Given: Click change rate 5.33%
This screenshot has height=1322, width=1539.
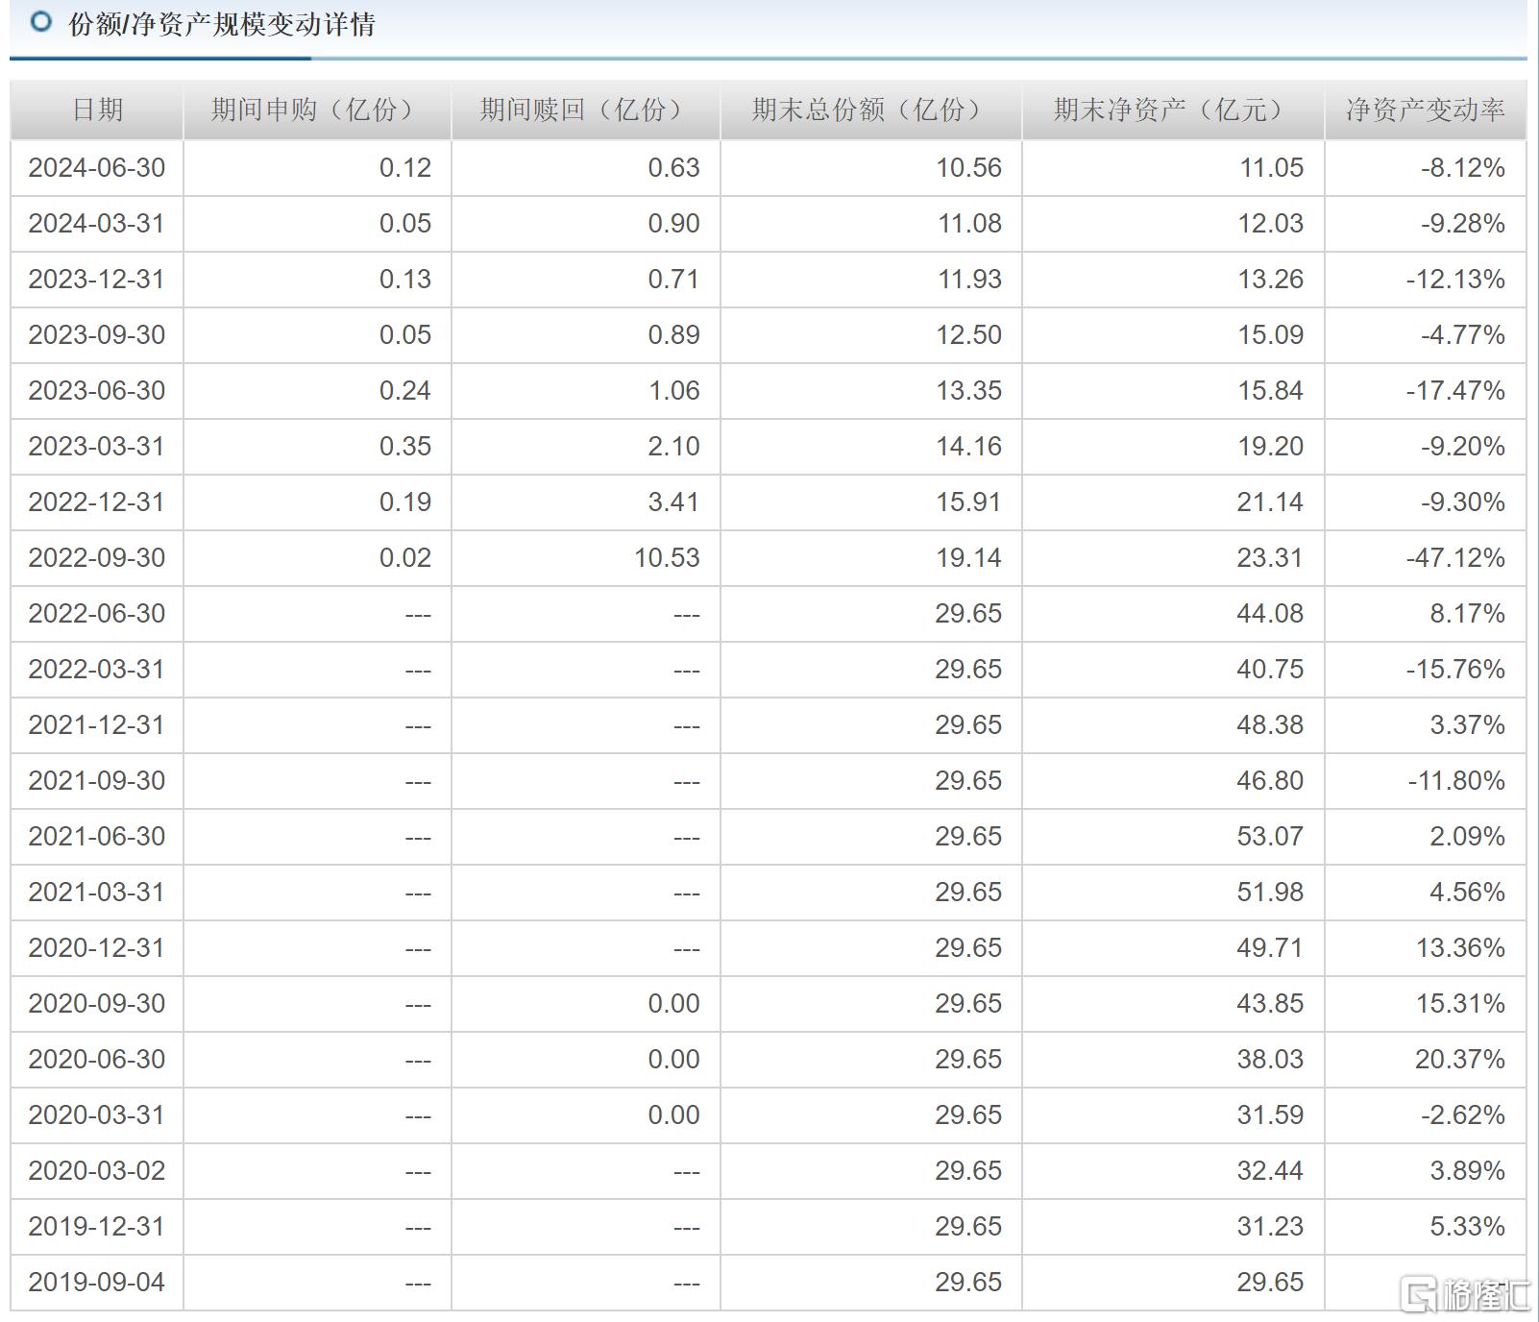Looking at the screenshot, I should click(1467, 1227).
